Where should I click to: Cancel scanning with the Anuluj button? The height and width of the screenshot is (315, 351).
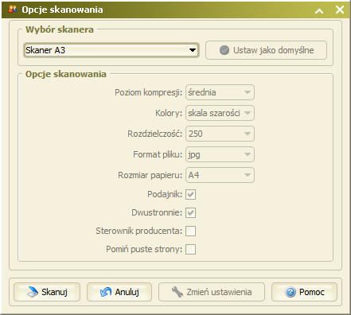[x=119, y=292]
